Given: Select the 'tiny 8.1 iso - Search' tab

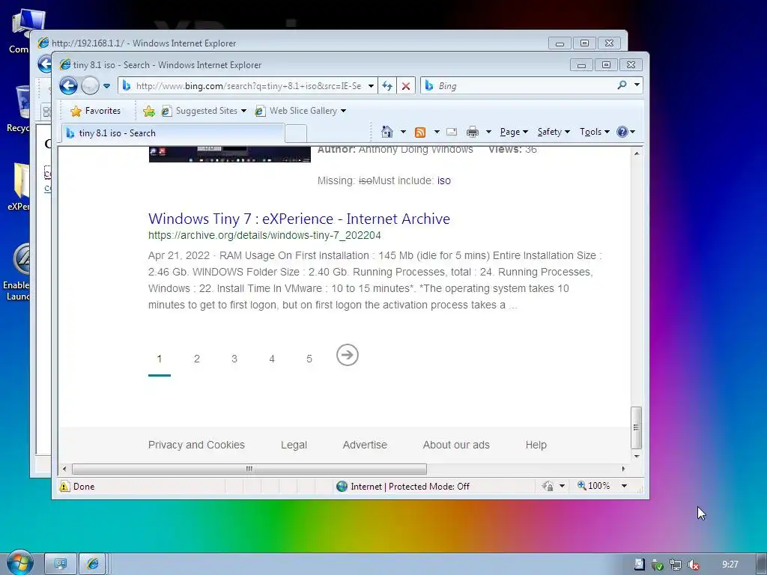Looking at the screenshot, I should pos(173,133).
